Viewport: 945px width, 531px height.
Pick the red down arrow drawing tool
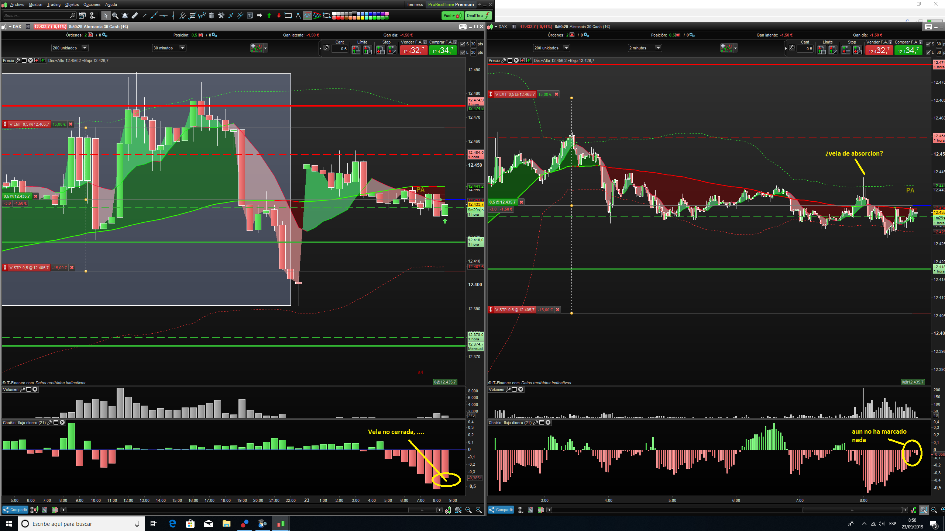[279, 15]
